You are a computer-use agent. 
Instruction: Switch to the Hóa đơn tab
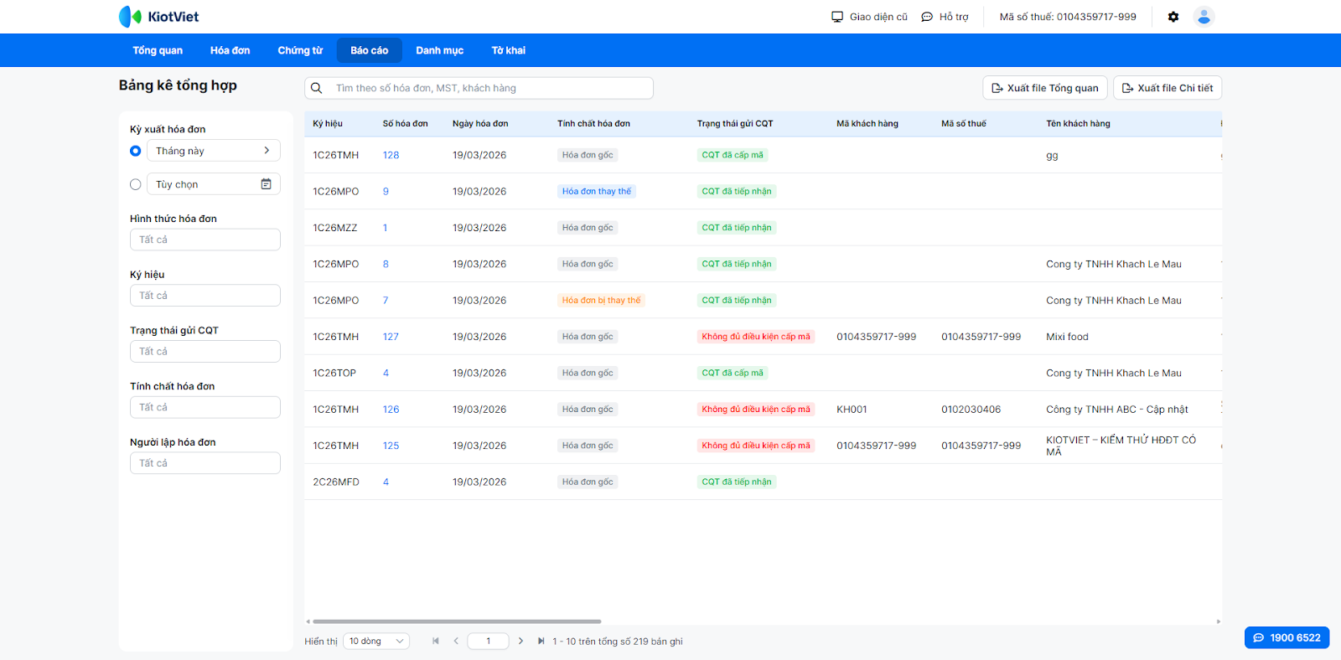click(x=230, y=50)
